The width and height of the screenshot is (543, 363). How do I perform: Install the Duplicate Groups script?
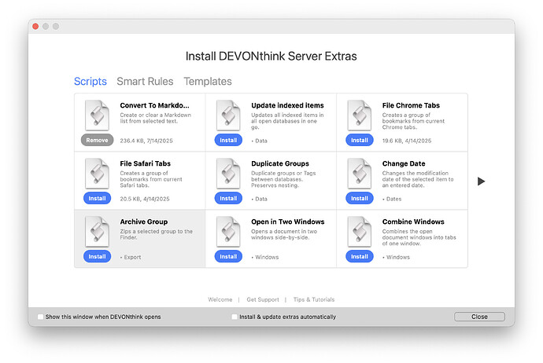[228, 198]
